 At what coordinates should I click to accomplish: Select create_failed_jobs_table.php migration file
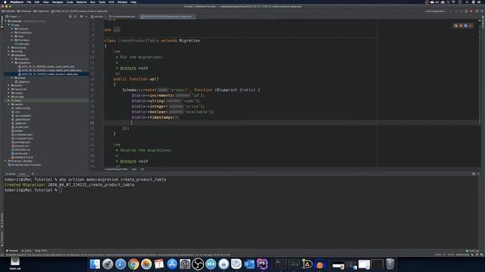coord(49,70)
